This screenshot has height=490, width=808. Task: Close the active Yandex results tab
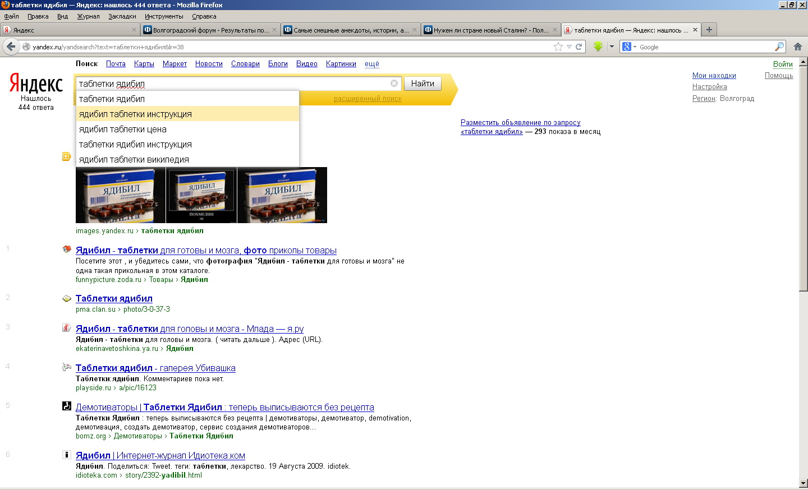(695, 30)
